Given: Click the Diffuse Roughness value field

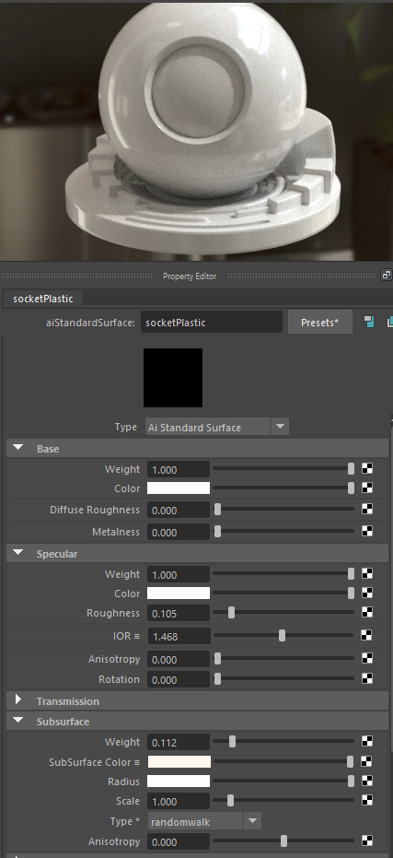Looking at the screenshot, I should tap(179, 510).
